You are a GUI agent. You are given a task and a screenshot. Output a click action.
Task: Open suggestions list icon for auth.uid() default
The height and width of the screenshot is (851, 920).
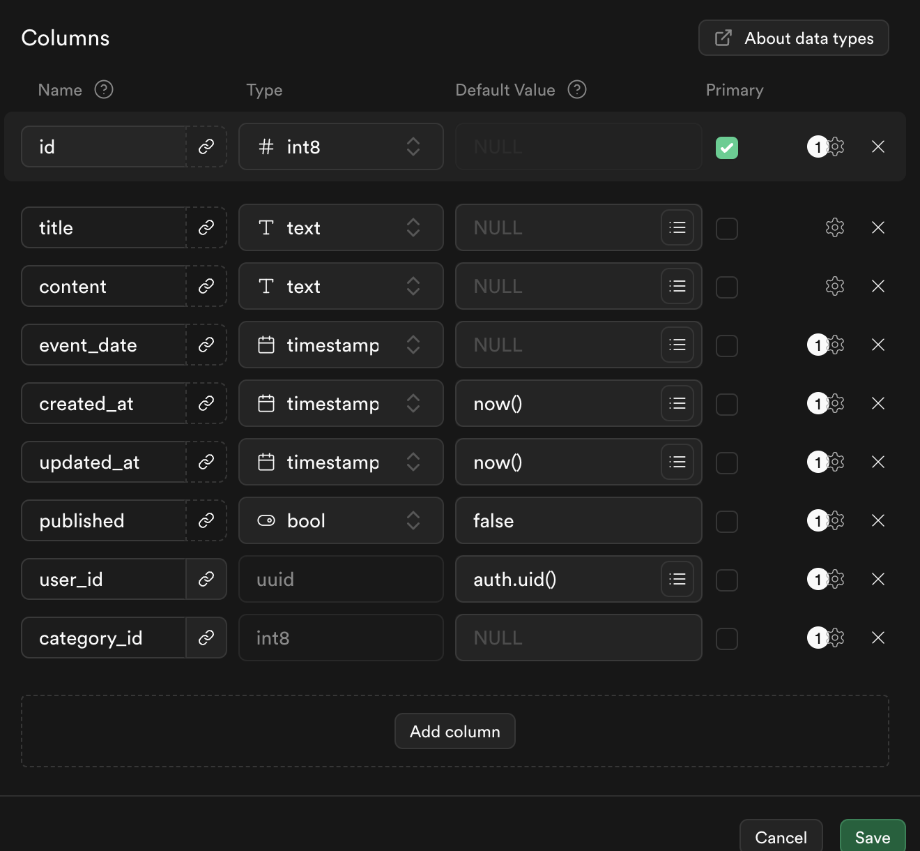click(677, 579)
